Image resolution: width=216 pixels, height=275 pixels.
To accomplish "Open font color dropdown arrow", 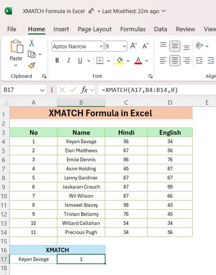I will 147,61.
